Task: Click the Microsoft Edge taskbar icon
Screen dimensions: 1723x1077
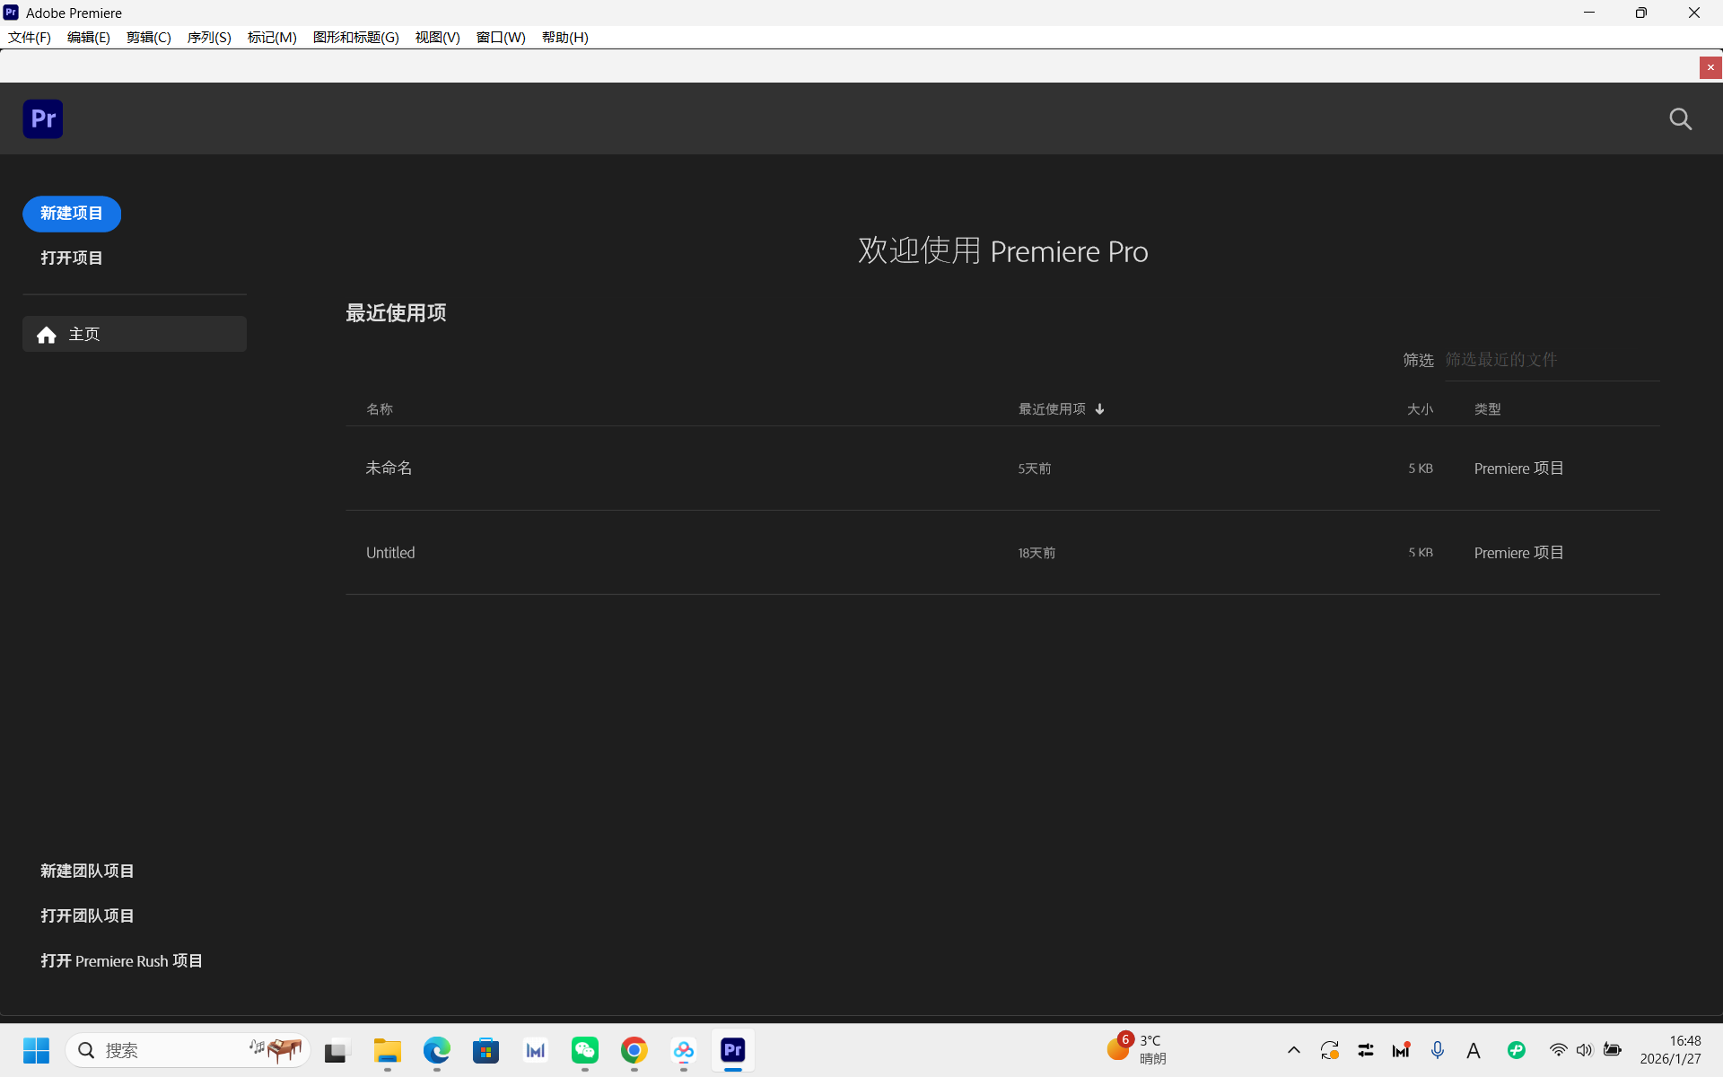Action: [x=437, y=1050]
